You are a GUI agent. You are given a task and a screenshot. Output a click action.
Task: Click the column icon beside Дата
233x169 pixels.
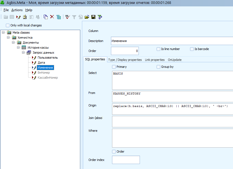[34, 63]
